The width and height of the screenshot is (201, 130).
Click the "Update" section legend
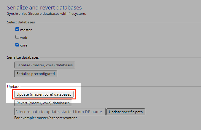pos(13,87)
